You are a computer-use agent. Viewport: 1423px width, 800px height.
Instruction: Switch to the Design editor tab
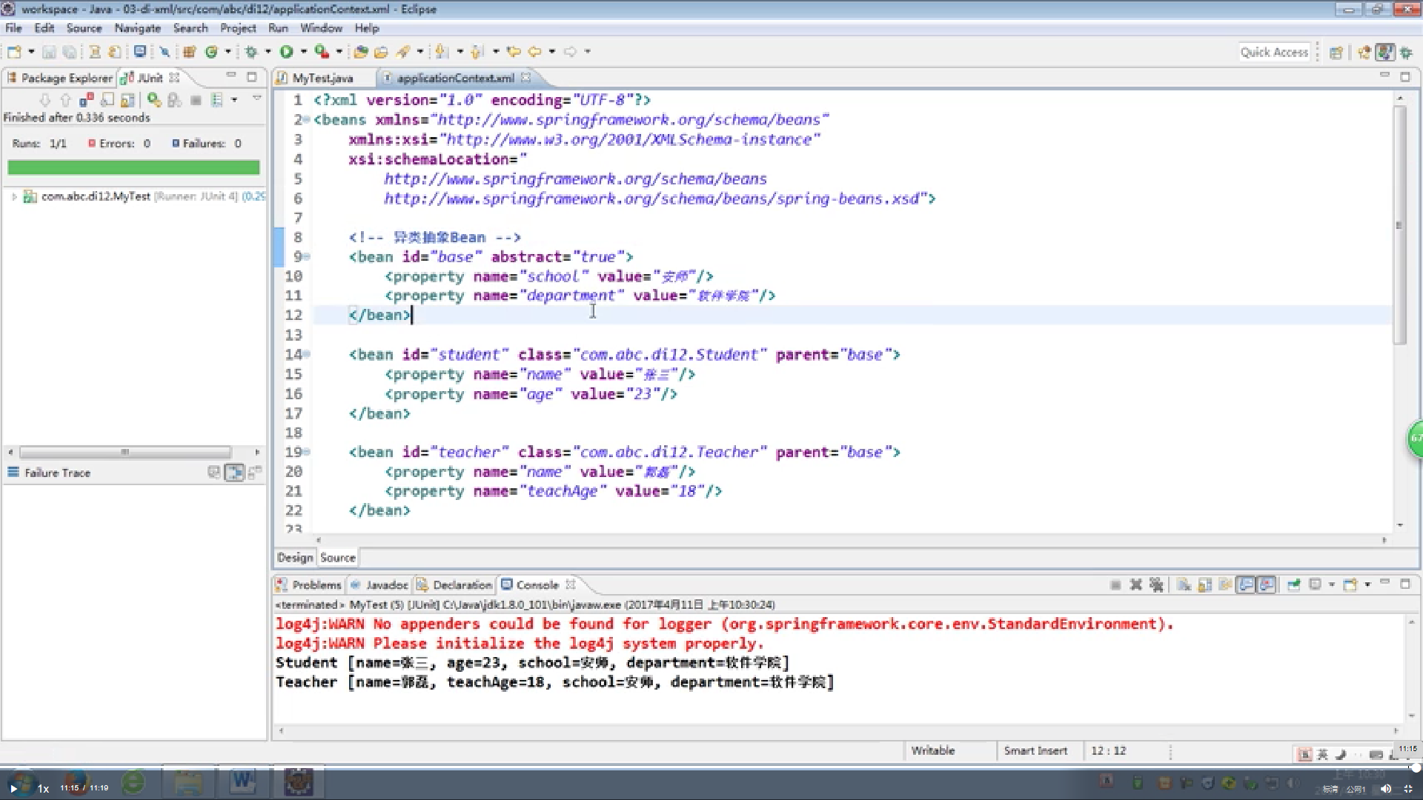295,558
